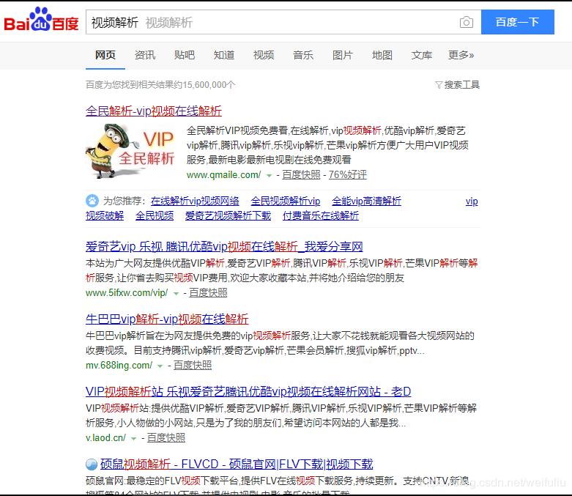Open 百度快照 for the qmaile result
Viewport: 572px width, 496px height.
coord(301,175)
